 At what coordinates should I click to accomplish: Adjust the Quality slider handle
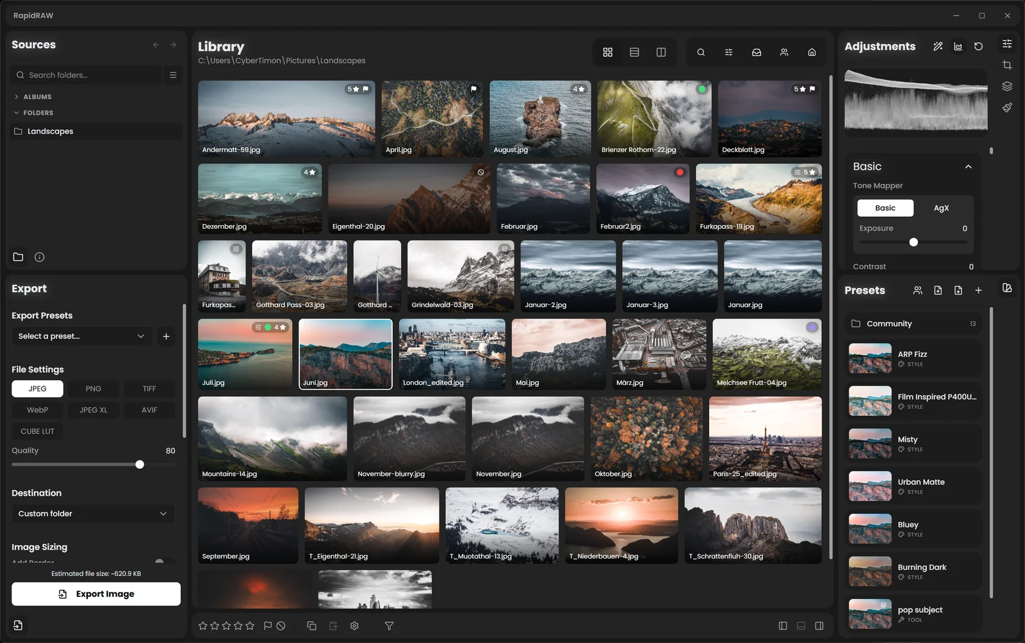[140, 464]
